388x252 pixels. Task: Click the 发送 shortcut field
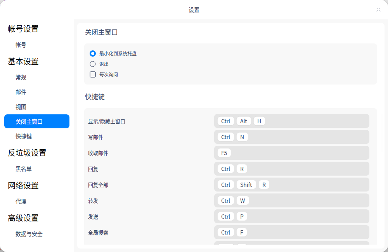(291, 216)
